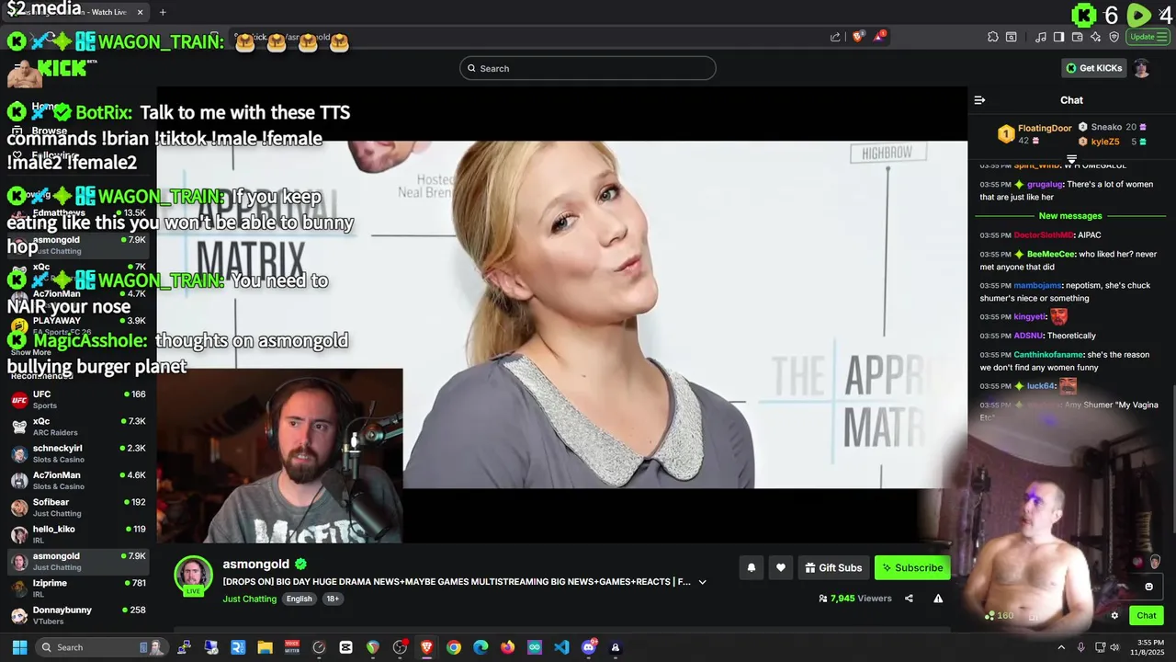Open schneckyirl channel in sidebar
This screenshot has height=662, width=1176.
coord(78,453)
